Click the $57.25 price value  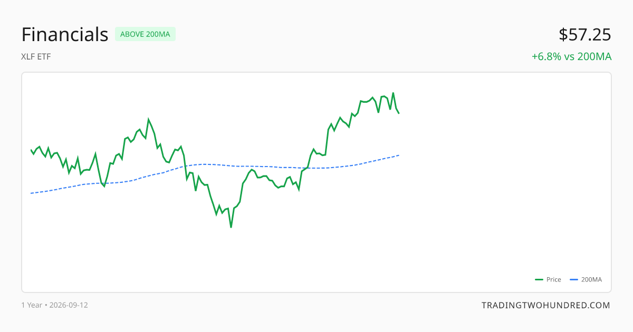(x=585, y=34)
